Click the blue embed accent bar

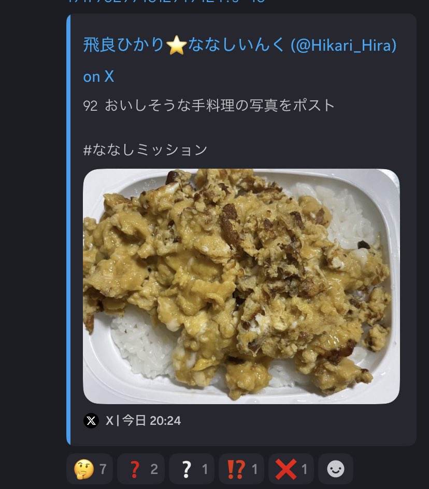68,229
